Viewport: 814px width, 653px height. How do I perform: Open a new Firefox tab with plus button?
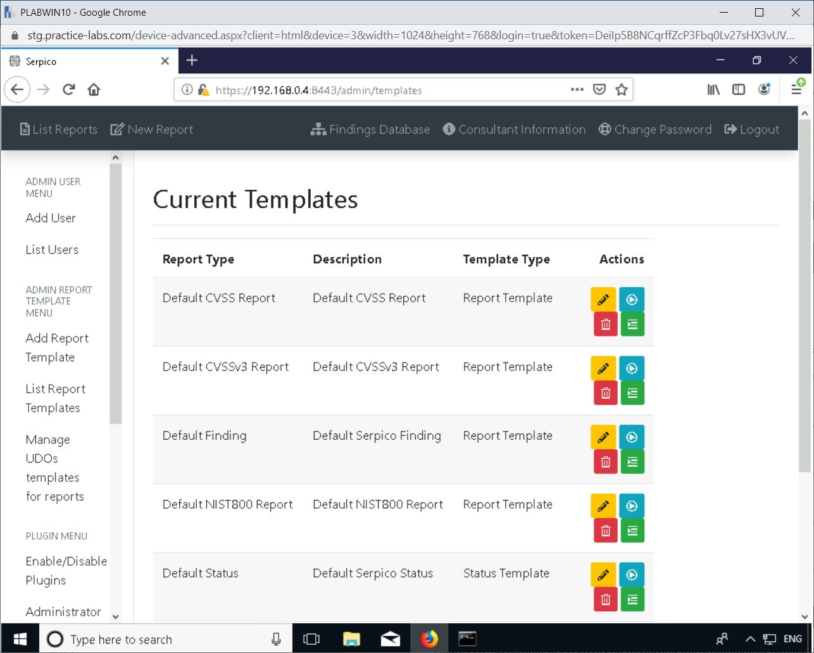tap(192, 61)
